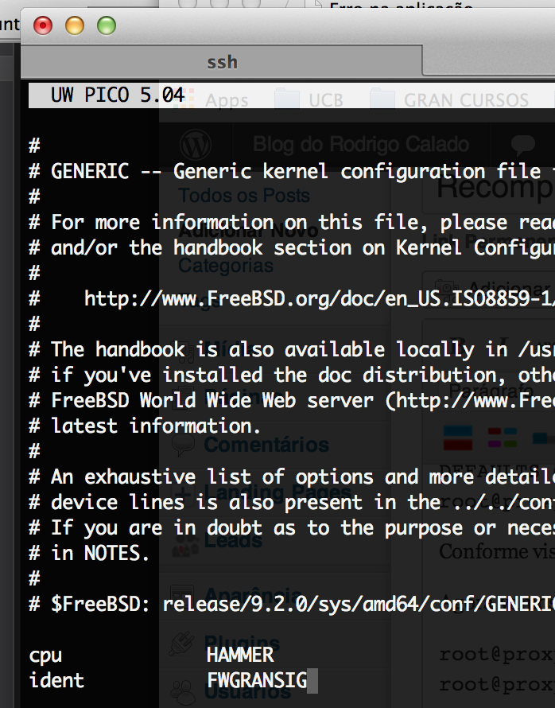Screen dimensions: 555x708
Task: Select the ssh terminal window tab
Action: pyautogui.click(x=223, y=62)
